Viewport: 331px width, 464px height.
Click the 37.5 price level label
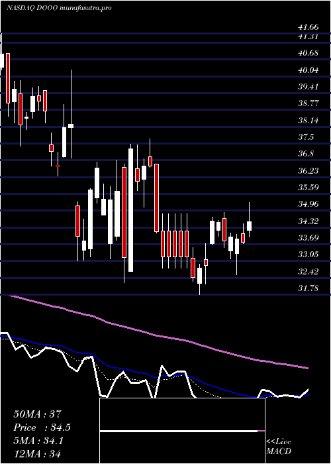(306, 137)
